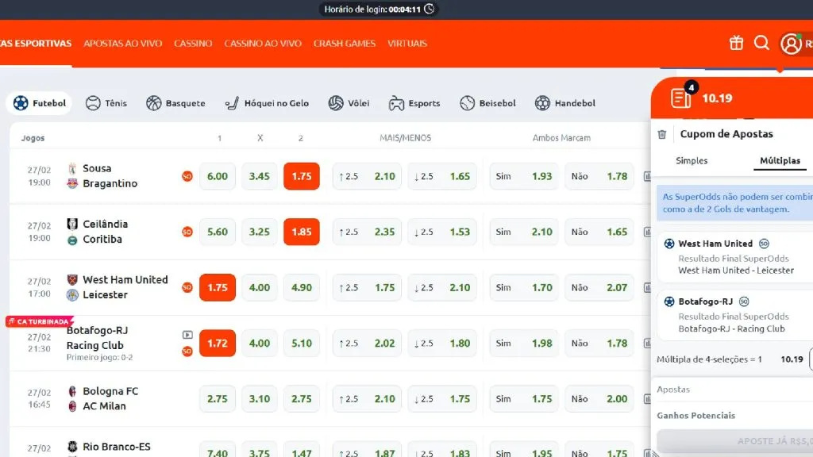
Task: Open the Crash Games menu item
Action: point(345,44)
